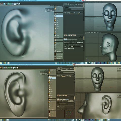Adjust the second slider in upper sculpt layers panel
This screenshot has width=121, height=121.
[x=77, y=9]
